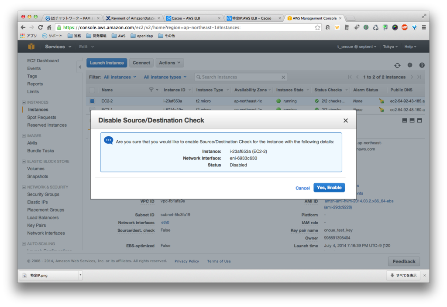Open the Help menu

point(410,47)
